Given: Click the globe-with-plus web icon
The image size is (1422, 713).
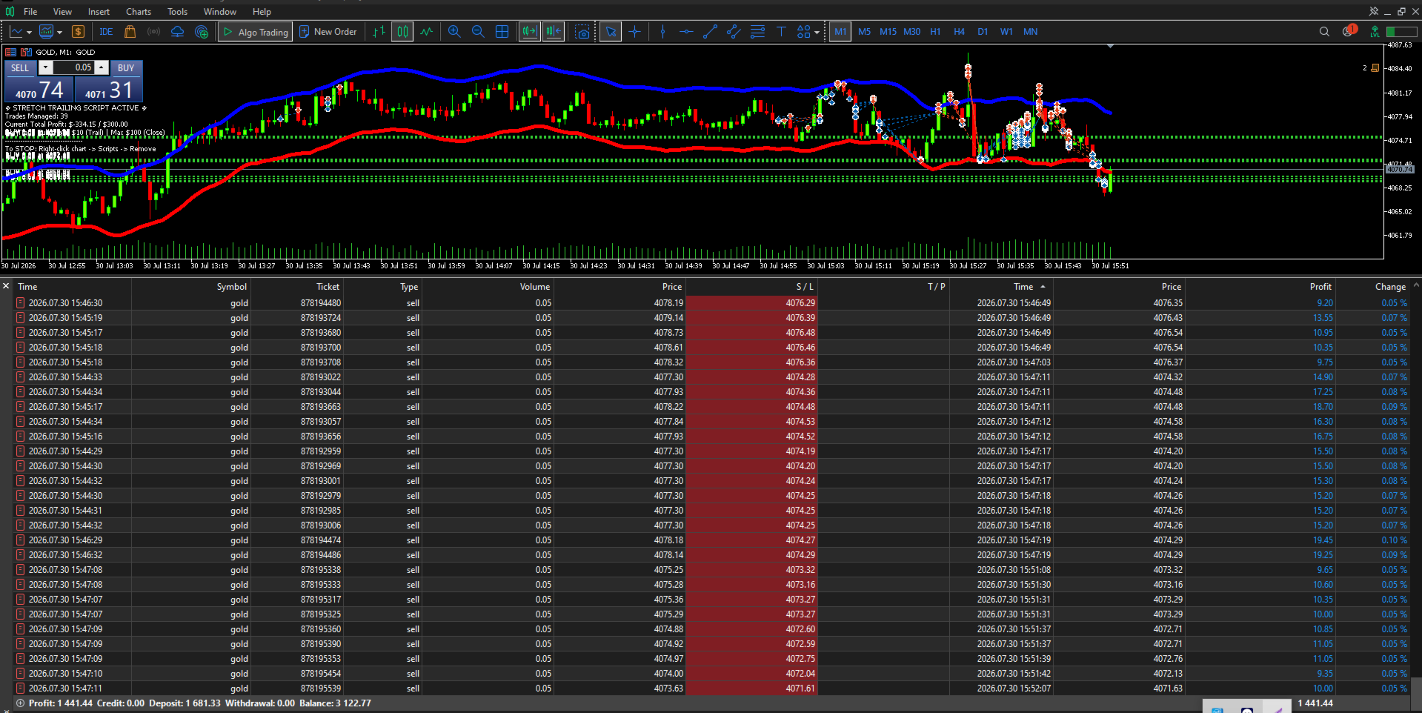Looking at the screenshot, I should (201, 32).
